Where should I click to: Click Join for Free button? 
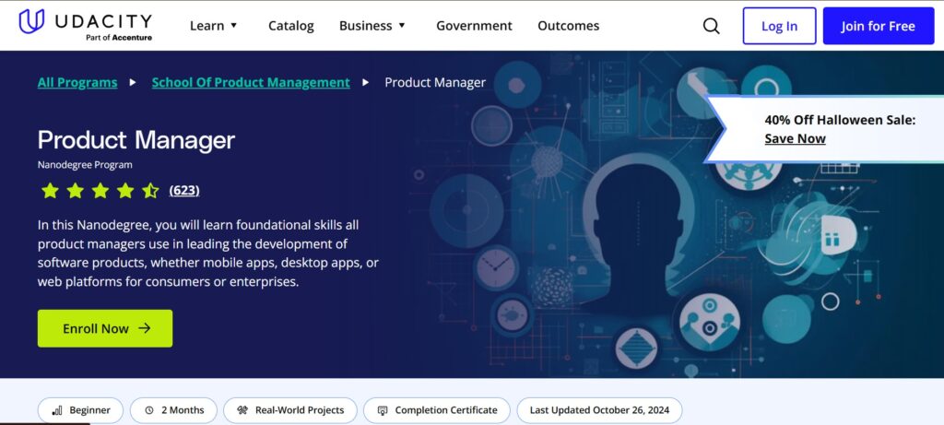(x=879, y=26)
